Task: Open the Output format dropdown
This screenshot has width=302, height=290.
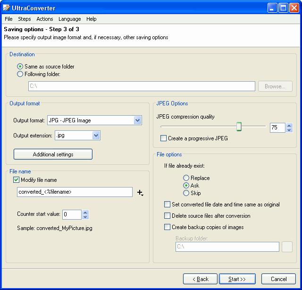Action: 137,120
